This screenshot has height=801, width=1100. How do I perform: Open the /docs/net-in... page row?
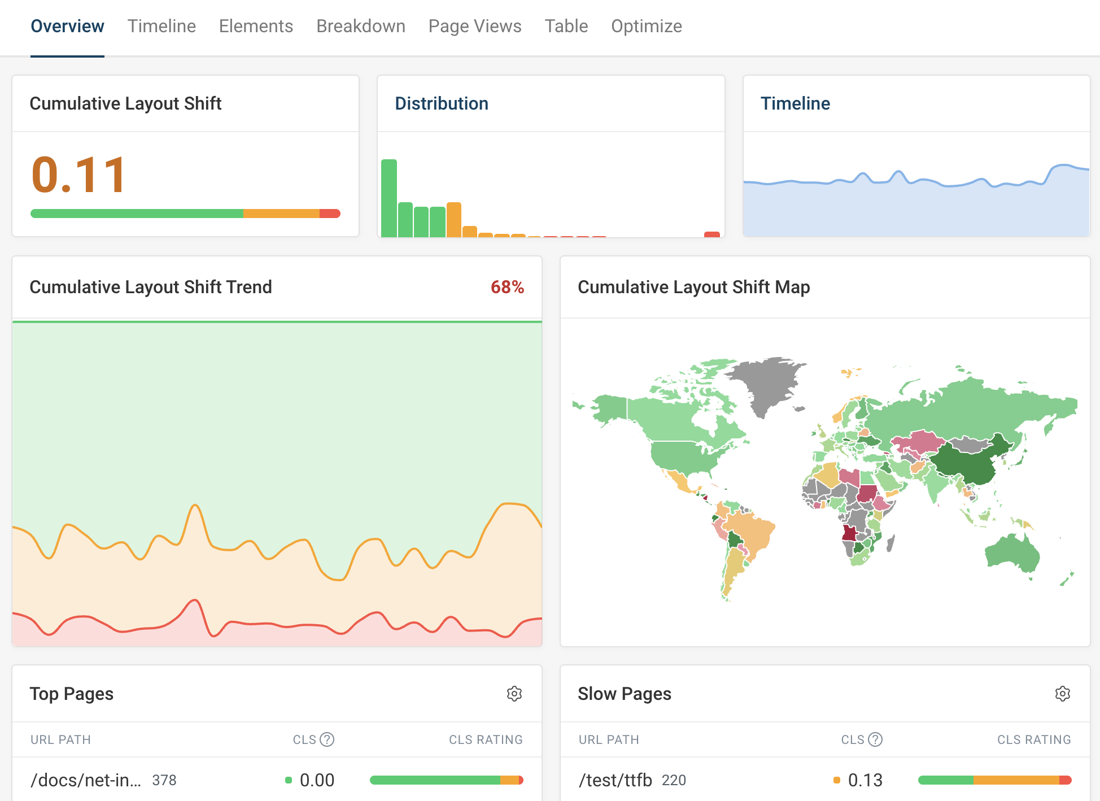[86, 780]
